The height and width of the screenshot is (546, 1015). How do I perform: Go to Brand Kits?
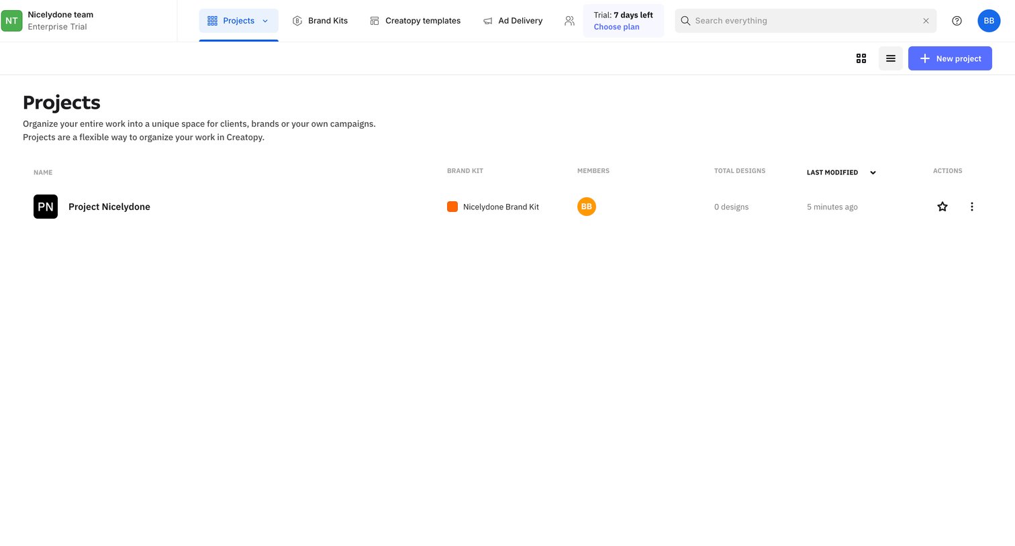(320, 21)
